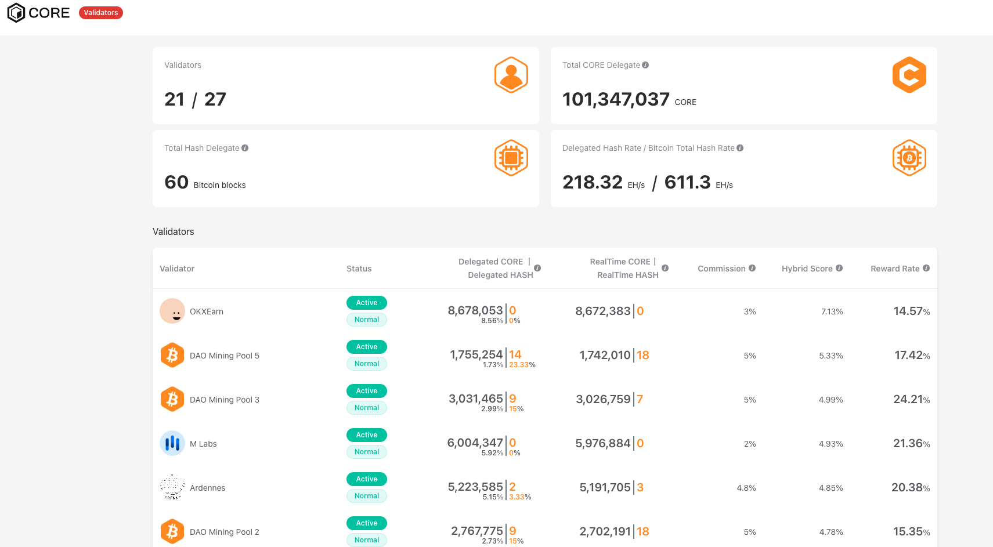Click the Commission column info icon
Screen dimensions: 993x547
pyautogui.click(x=752, y=268)
